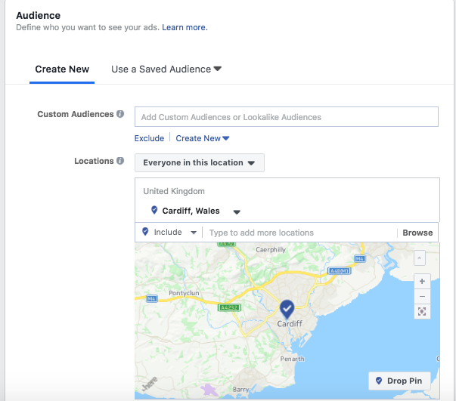456x401 pixels.
Task: Click the map recenter target icon
Action: point(422,312)
